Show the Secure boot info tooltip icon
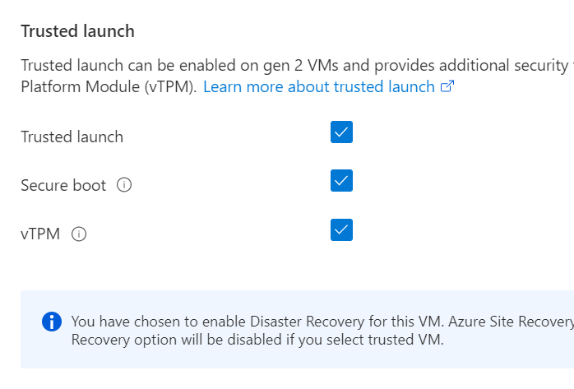The width and height of the screenshot is (574, 389). 124,185
